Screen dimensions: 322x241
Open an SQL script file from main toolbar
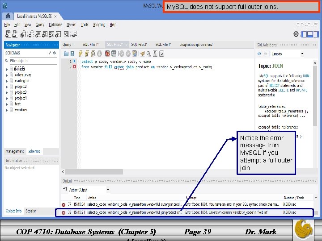(x=15, y=34)
